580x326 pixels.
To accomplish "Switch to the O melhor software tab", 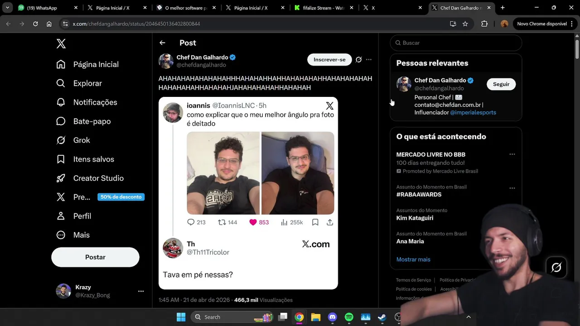I will 186,8.
